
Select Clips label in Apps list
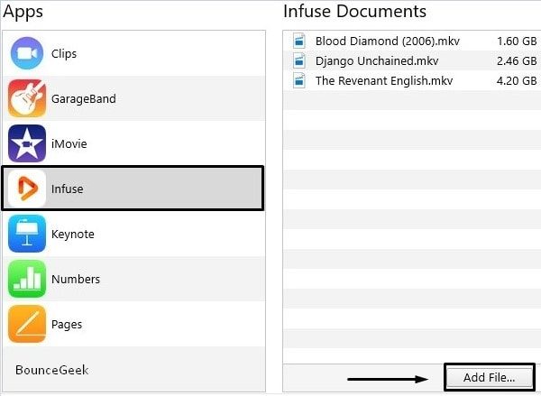point(64,54)
